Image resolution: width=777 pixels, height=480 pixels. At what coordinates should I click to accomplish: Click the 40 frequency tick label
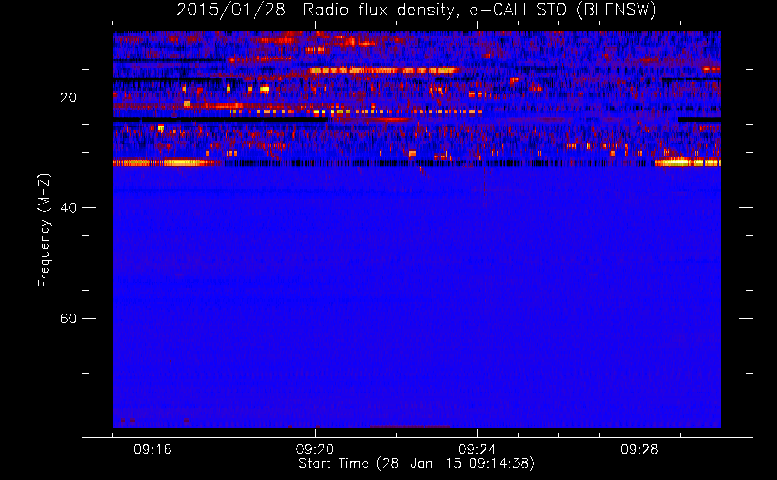68,208
